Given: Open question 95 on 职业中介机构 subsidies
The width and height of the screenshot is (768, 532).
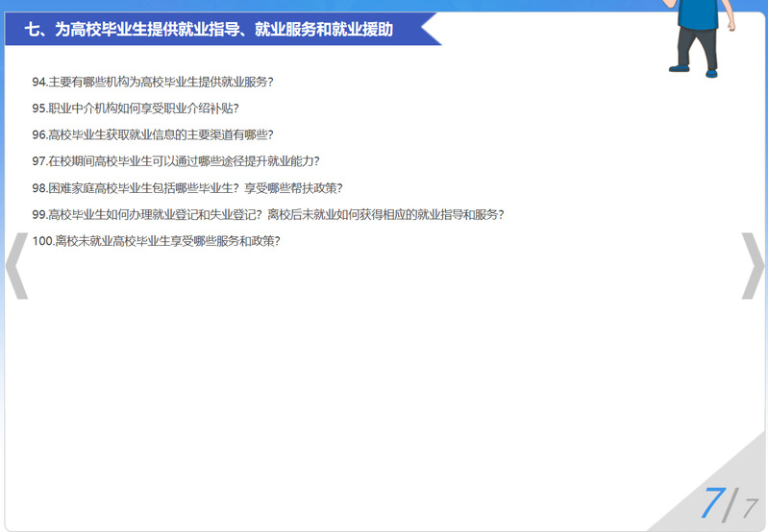Looking at the screenshot, I should click(x=135, y=109).
